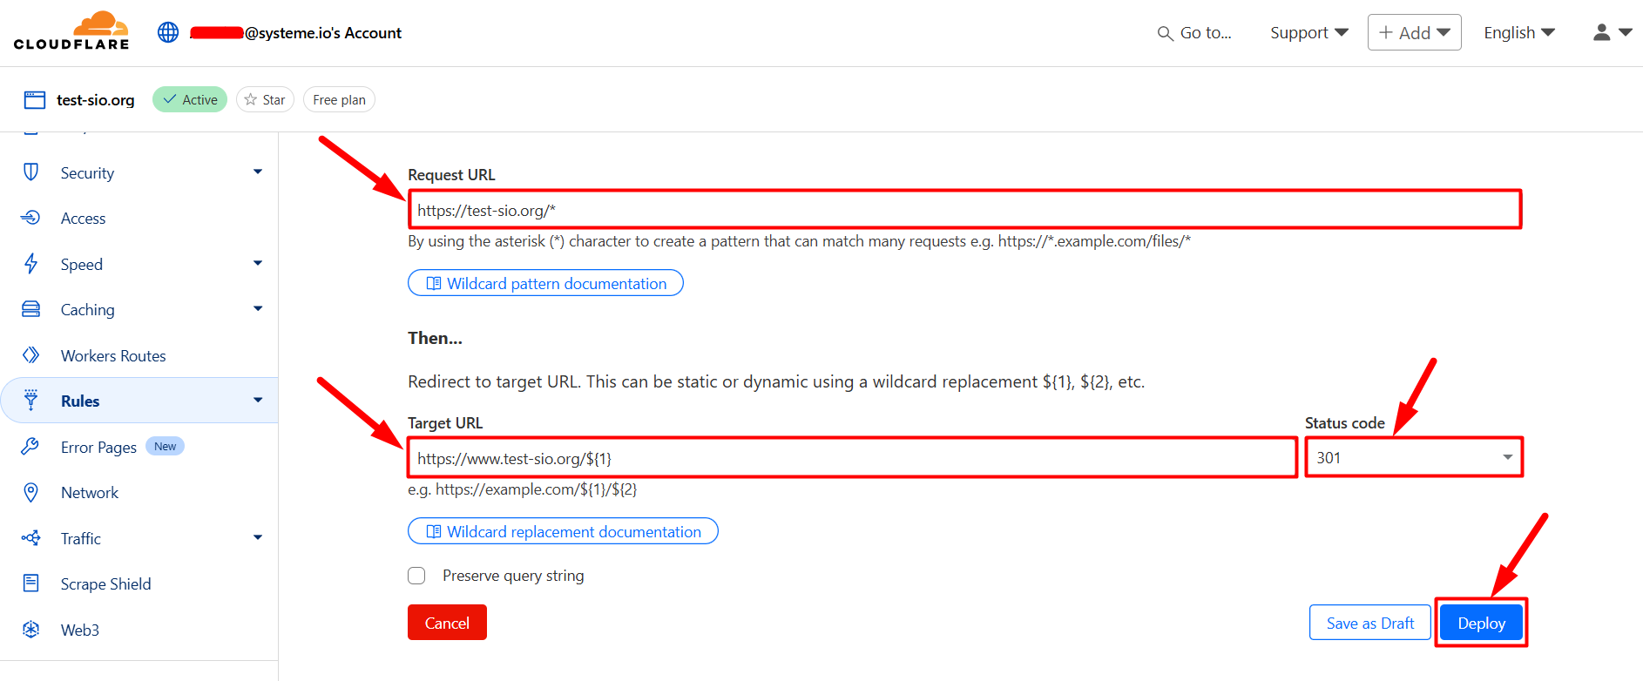This screenshot has height=681, width=1643.
Task: Click the Go to... search field
Action: pyautogui.click(x=1194, y=33)
